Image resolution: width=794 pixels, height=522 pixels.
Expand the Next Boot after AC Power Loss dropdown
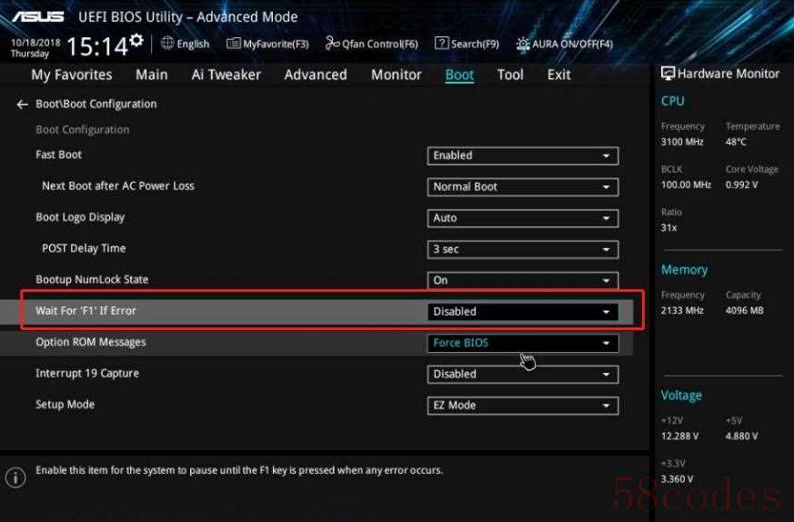tap(522, 186)
